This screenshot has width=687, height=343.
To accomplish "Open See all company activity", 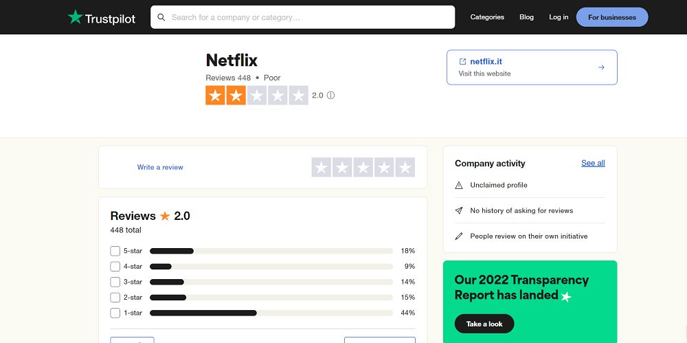I will pos(594,163).
